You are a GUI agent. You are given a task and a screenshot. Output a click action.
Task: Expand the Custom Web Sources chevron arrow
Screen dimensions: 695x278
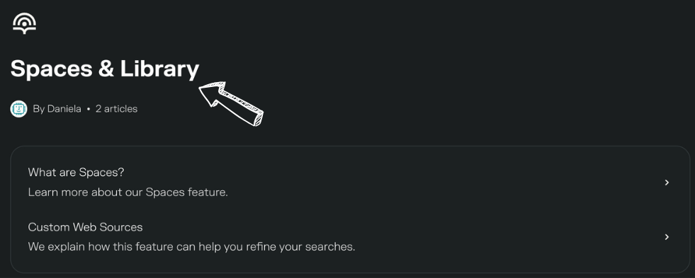click(667, 237)
